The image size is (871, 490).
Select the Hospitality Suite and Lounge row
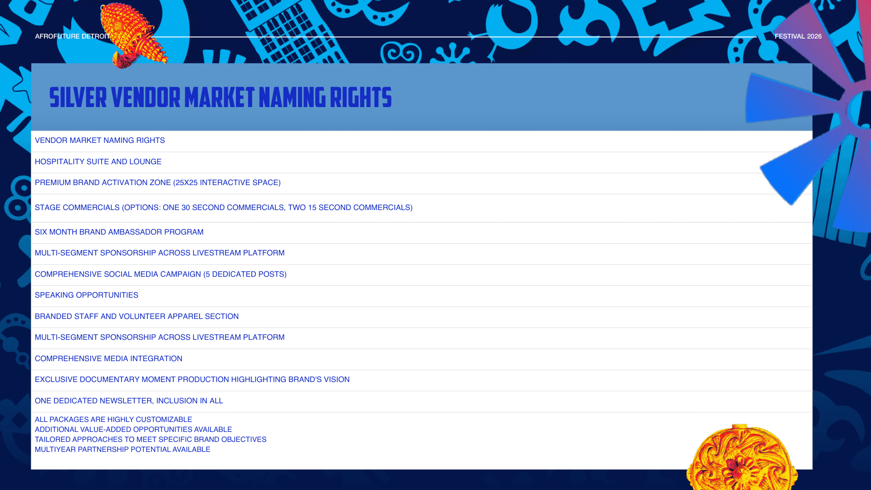(98, 162)
